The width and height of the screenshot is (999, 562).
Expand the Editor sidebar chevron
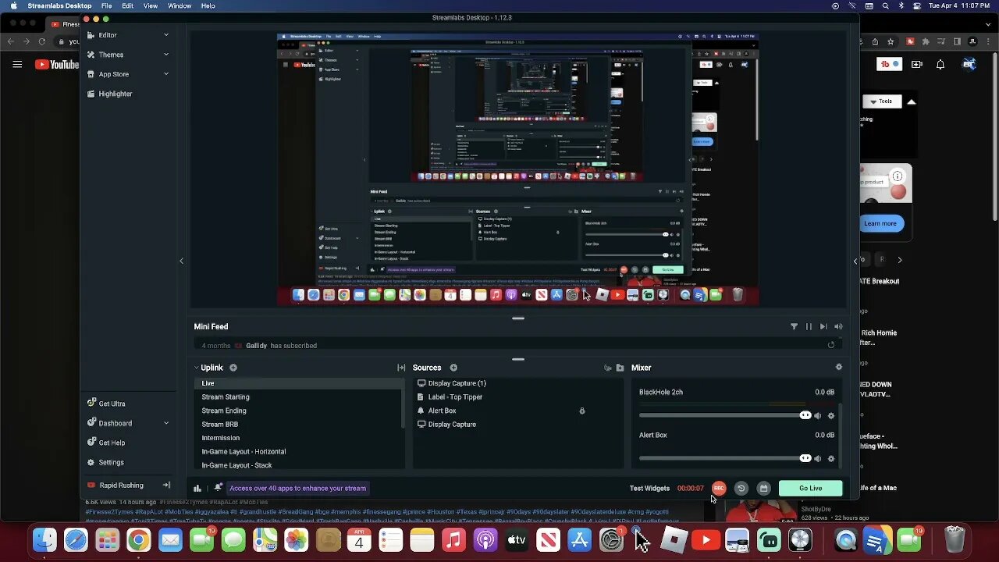pyautogui.click(x=166, y=35)
